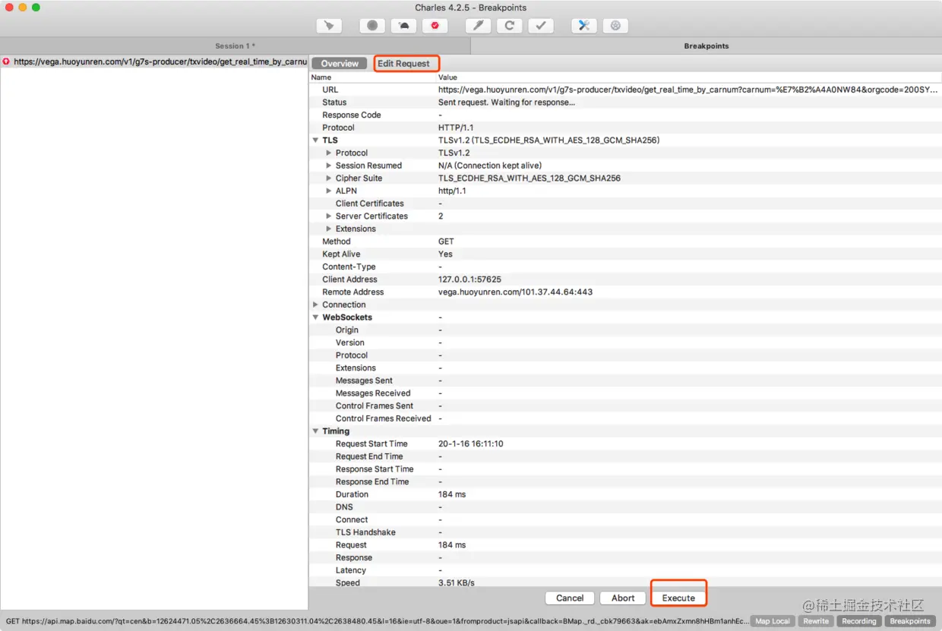942x631 pixels.
Task: Open the Tools wrench toolbar icon
Action: (x=583, y=25)
